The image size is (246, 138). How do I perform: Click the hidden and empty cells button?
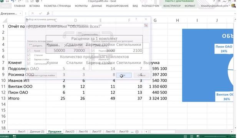(42, 75)
